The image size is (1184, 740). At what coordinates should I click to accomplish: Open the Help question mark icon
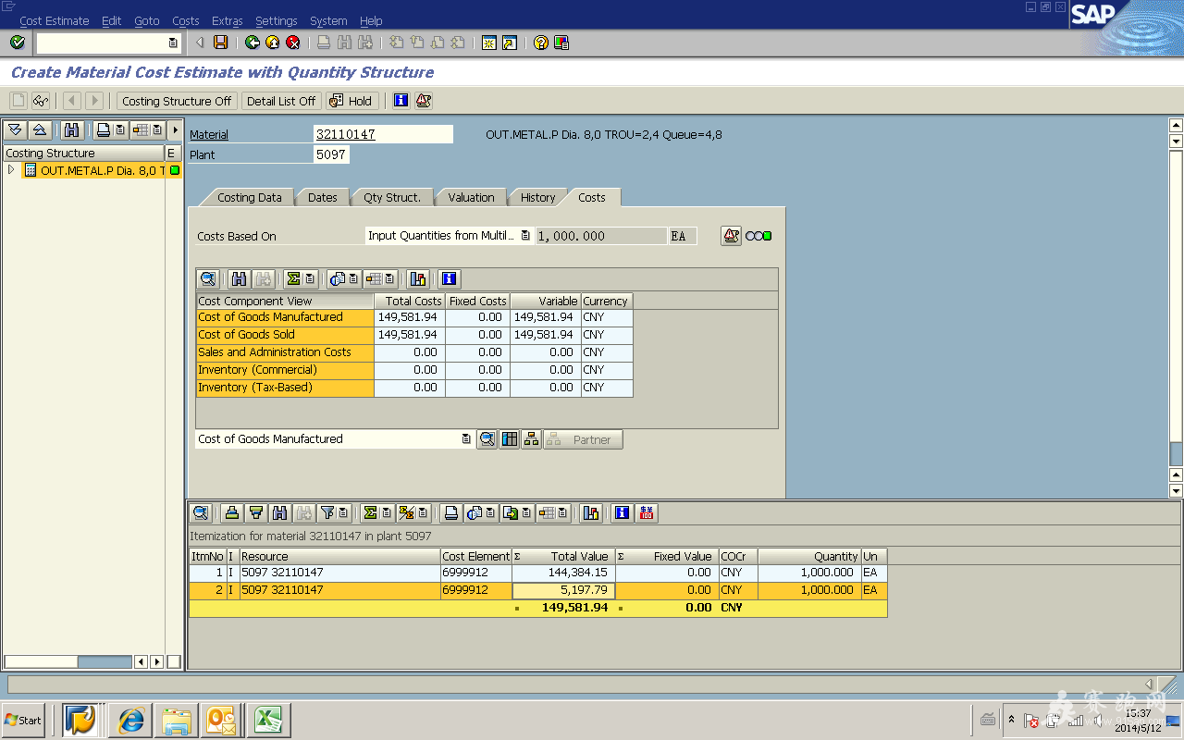coord(541,43)
